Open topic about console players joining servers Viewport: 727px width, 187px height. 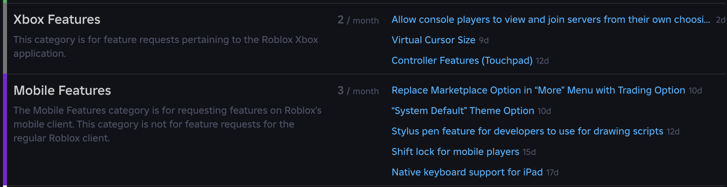[x=551, y=20]
